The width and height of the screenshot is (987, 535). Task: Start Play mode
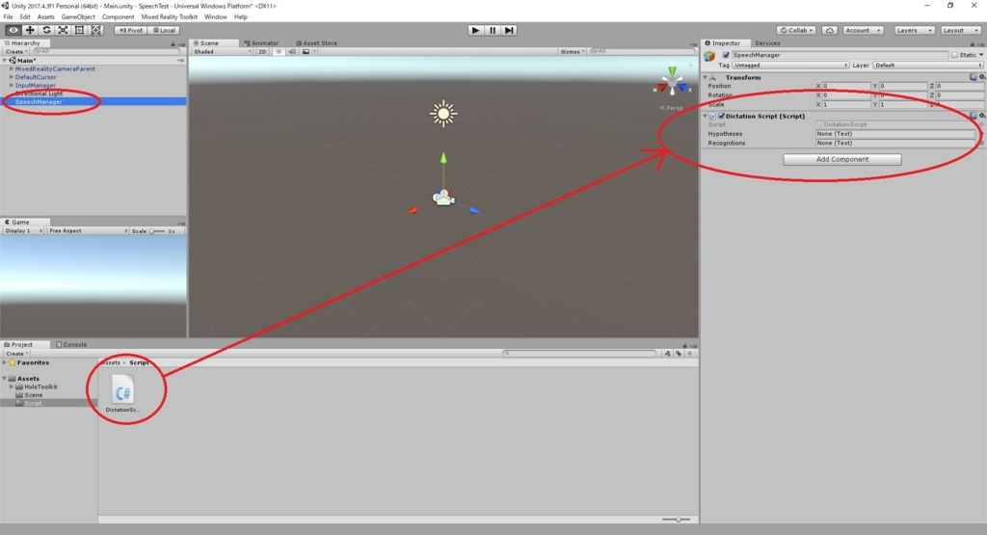(475, 30)
